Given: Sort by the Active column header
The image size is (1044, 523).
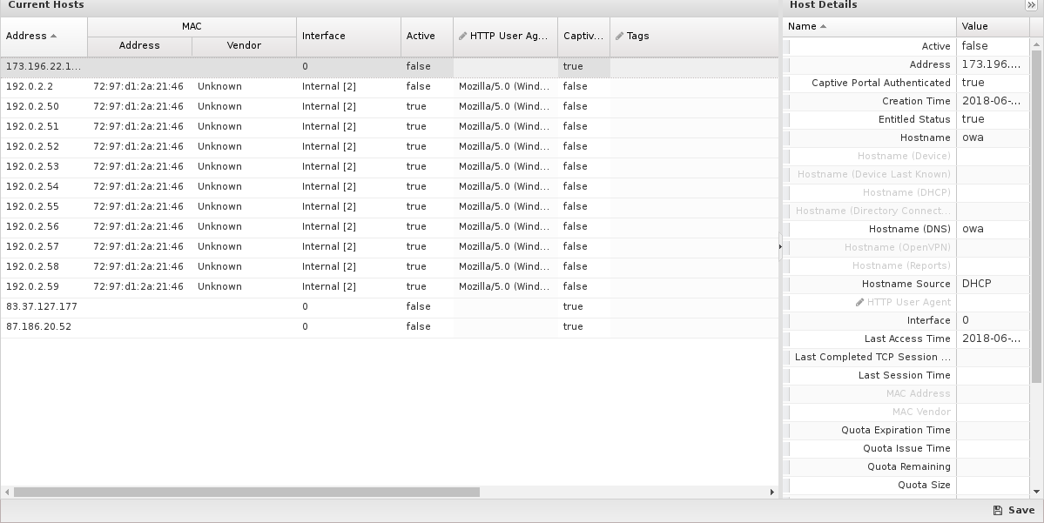Looking at the screenshot, I should coord(427,37).
